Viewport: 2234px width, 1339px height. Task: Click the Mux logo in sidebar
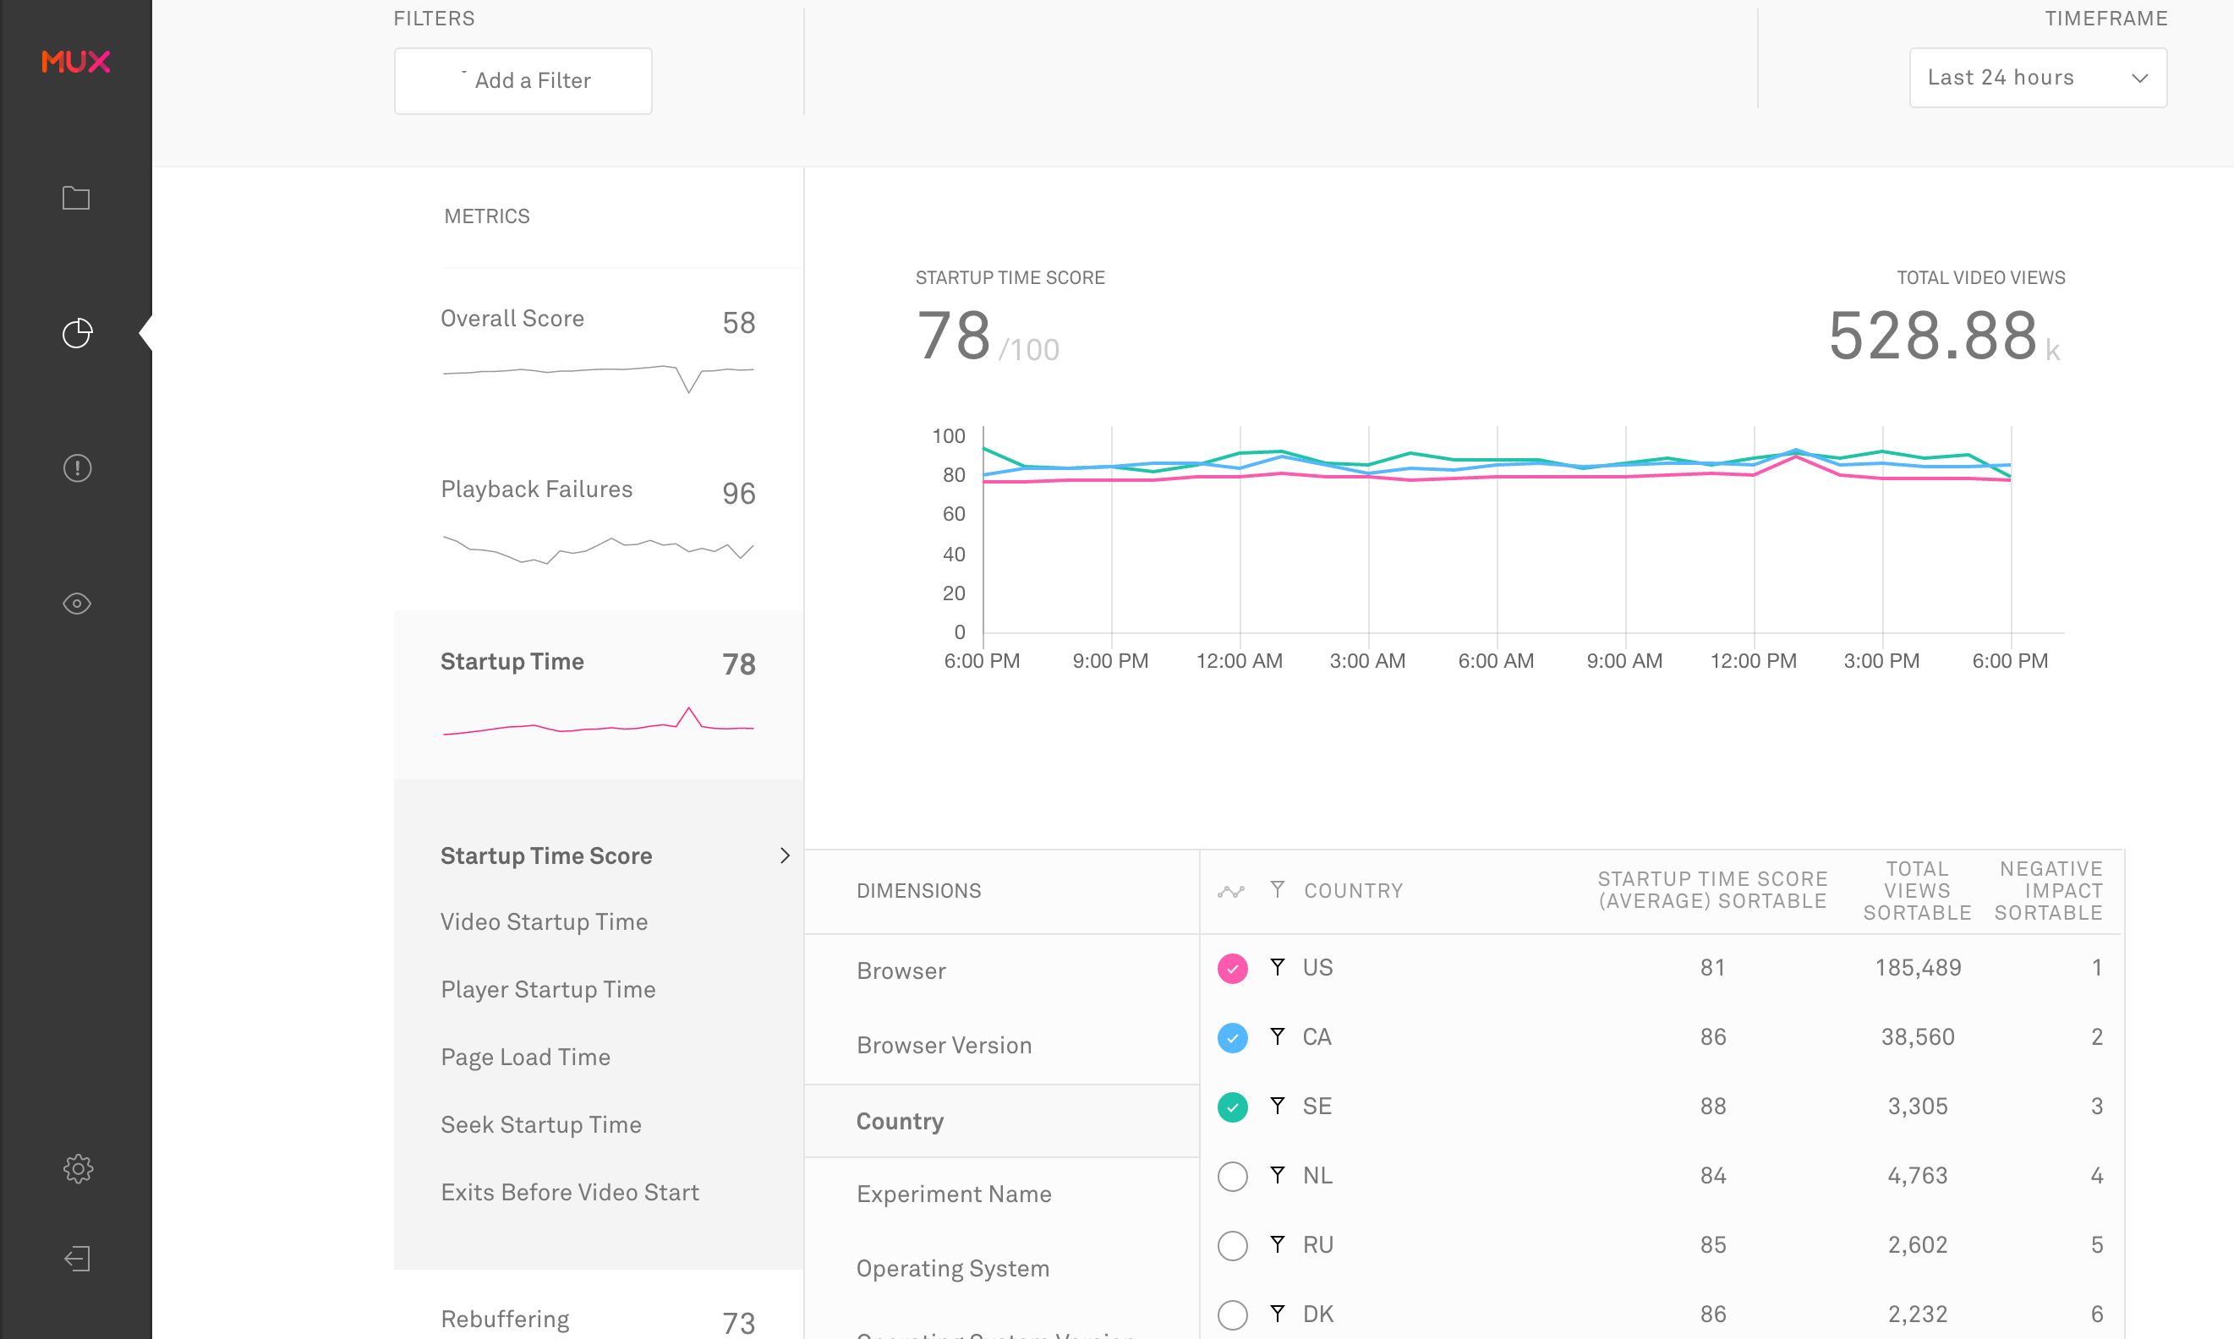click(x=76, y=62)
